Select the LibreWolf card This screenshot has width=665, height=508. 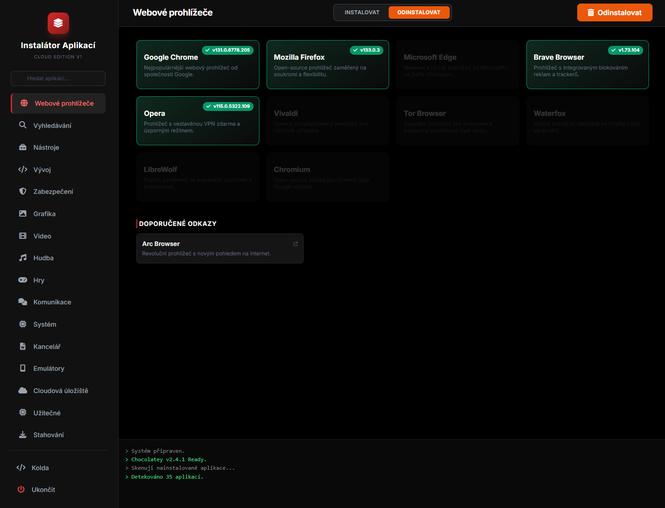198,177
